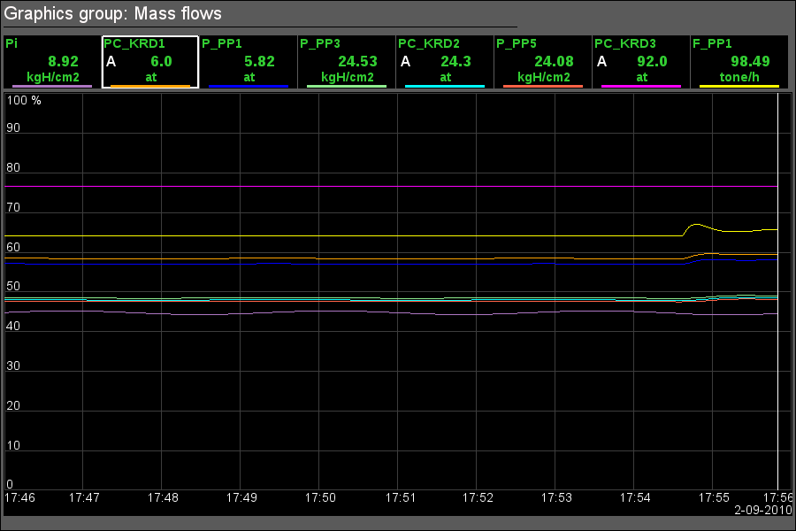Click the purple color bar under Pi
The width and height of the screenshot is (796, 531).
52,86
